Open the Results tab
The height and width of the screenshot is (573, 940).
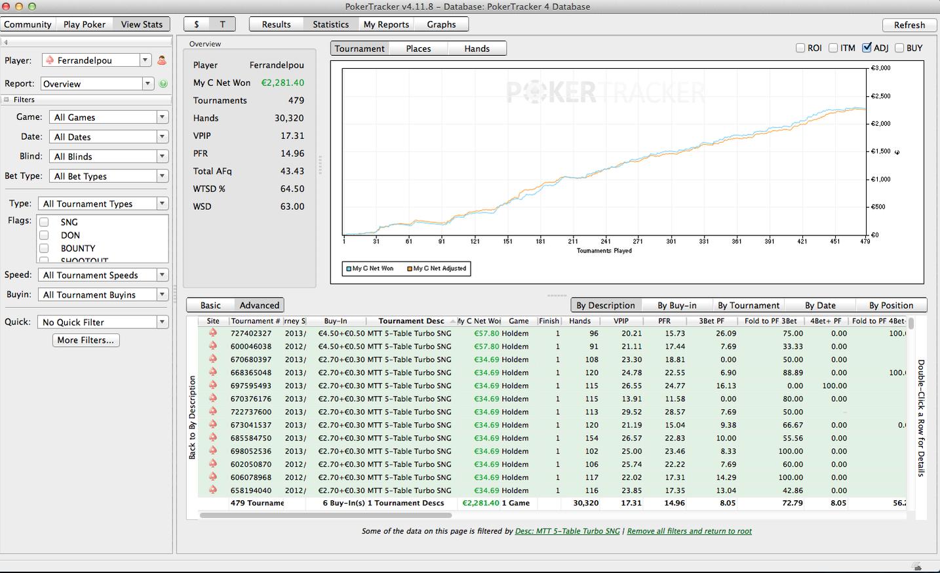click(276, 24)
